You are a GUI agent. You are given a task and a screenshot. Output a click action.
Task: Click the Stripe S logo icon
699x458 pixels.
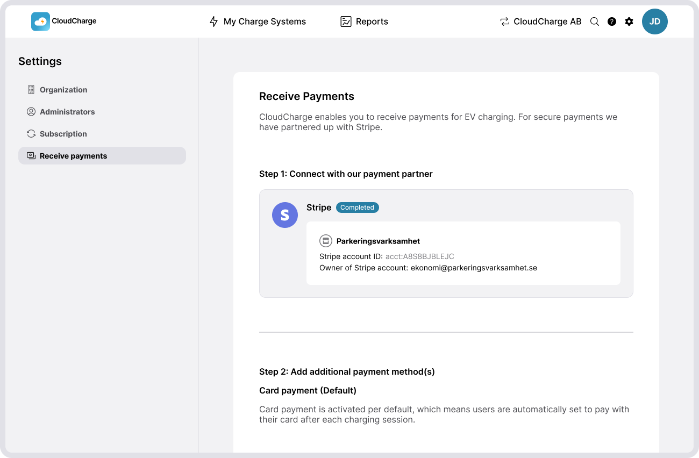click(285, 215)
